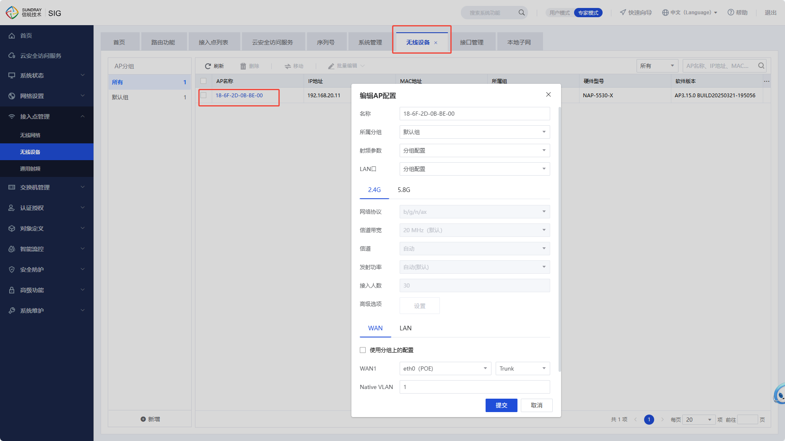785x441 pixels.
Task: Open the 所有 filter dropdown
Action: point(657,66)
